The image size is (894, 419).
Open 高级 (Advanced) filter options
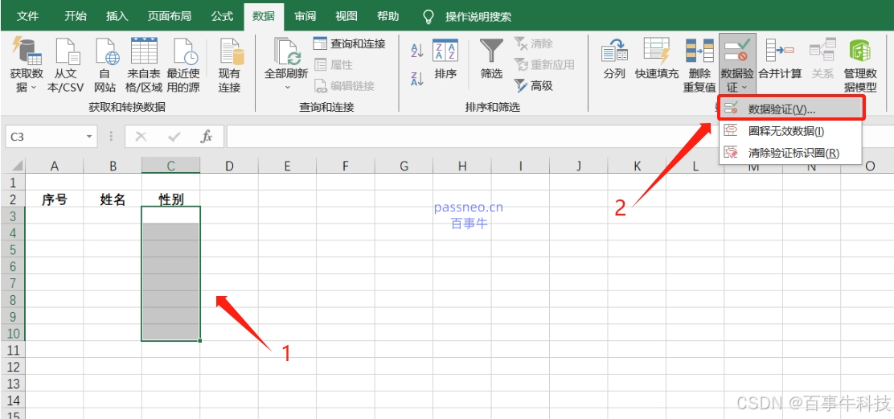coord(534,86)
